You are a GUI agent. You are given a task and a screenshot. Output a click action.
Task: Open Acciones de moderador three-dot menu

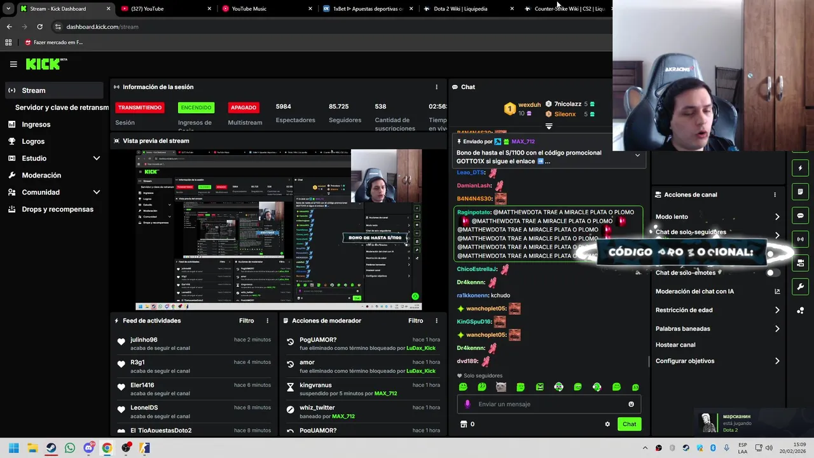436,321
